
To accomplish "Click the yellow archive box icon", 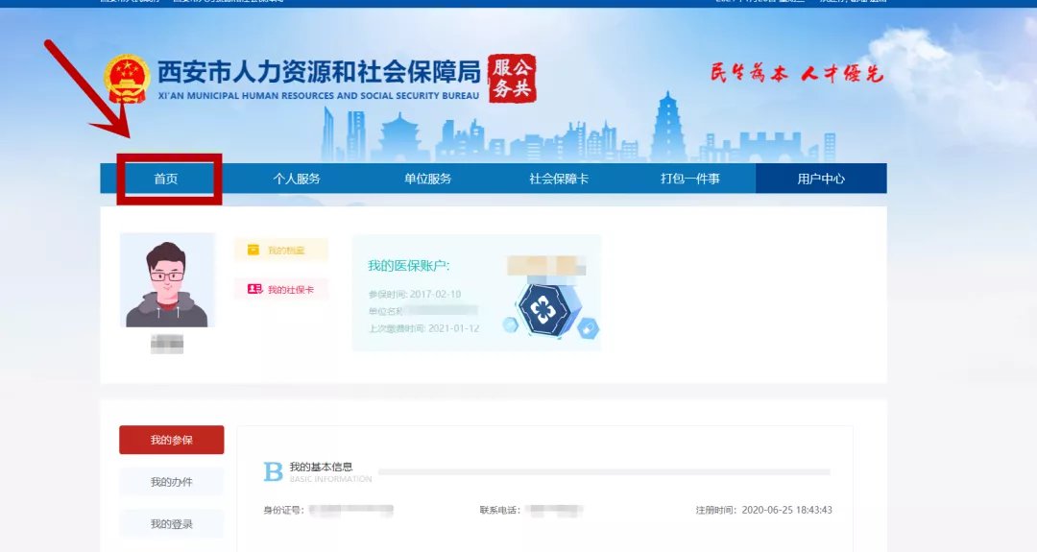I will (x=253, y=250).
